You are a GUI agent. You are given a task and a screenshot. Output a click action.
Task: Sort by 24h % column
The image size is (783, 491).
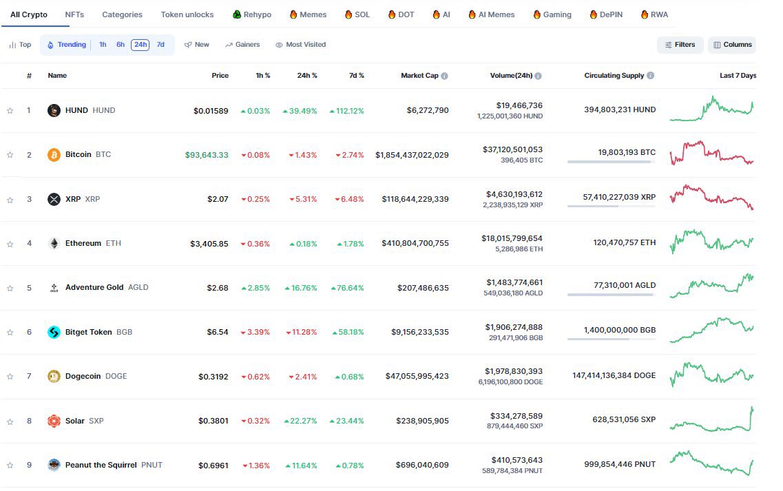click(307, 76)
